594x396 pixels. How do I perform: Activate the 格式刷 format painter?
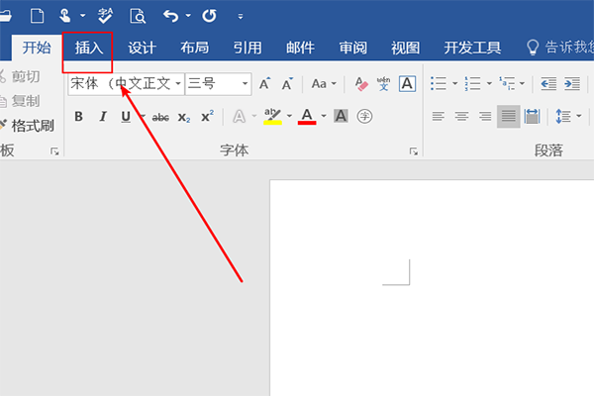[x=28, y=126]
